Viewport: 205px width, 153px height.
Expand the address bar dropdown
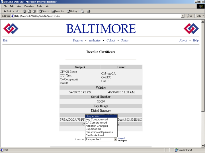click(183, 16)
